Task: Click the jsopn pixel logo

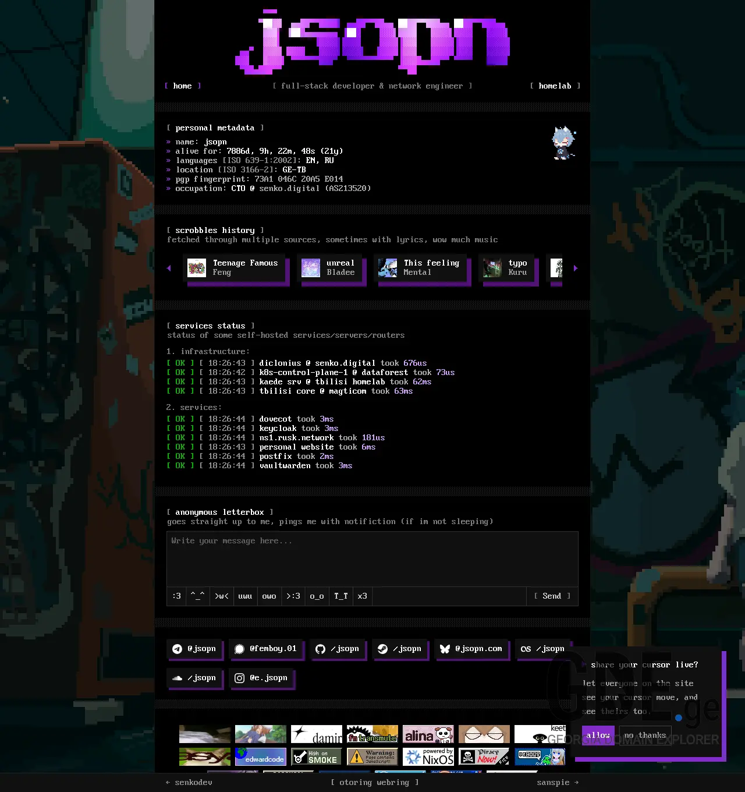Action: click(372, 42)
